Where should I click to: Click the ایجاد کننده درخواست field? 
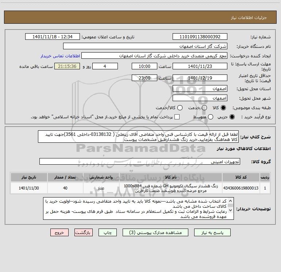(x=154, y=56)
